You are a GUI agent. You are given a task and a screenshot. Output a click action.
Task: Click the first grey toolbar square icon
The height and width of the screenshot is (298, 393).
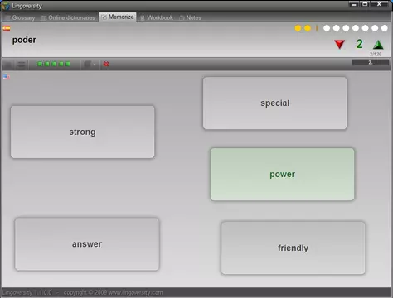click(x=7, y=65)
